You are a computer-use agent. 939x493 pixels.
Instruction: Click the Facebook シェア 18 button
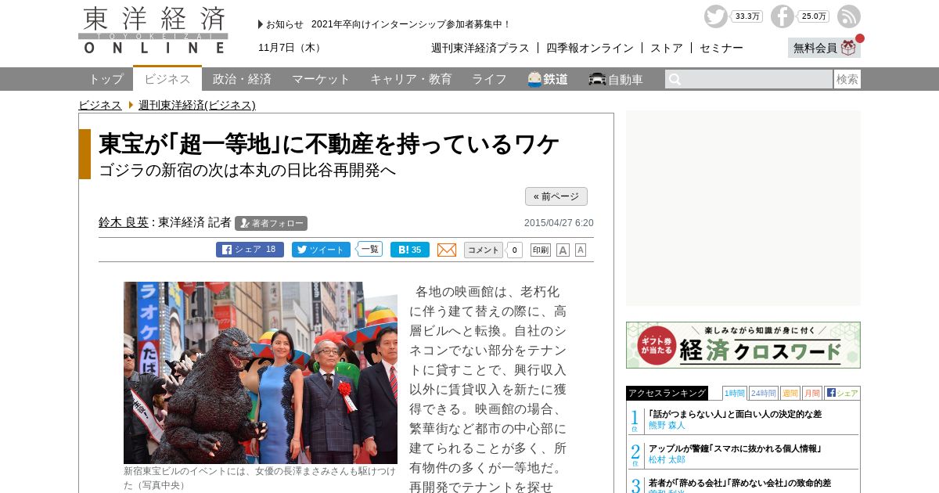point(250,250)
